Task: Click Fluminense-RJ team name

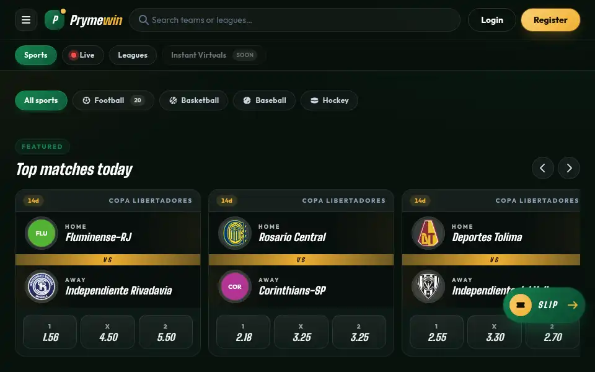Action: tap(99, 237)
